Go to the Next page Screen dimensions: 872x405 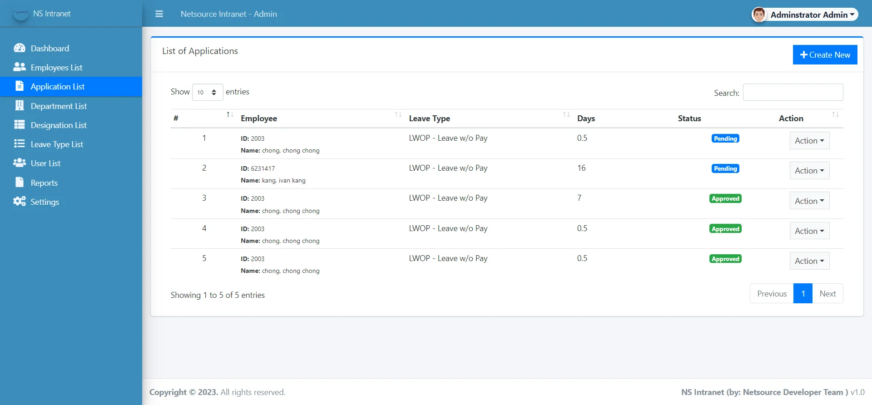pyautogui.click(x=827, y=294)
